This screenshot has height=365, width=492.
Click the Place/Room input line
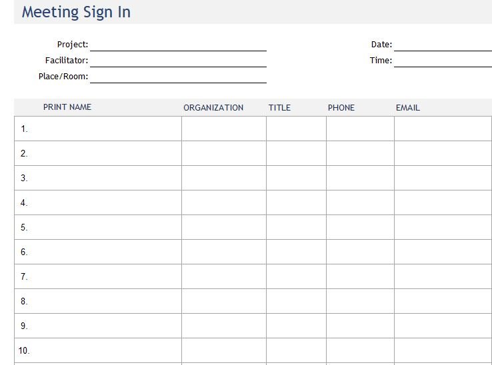point(178,77)
